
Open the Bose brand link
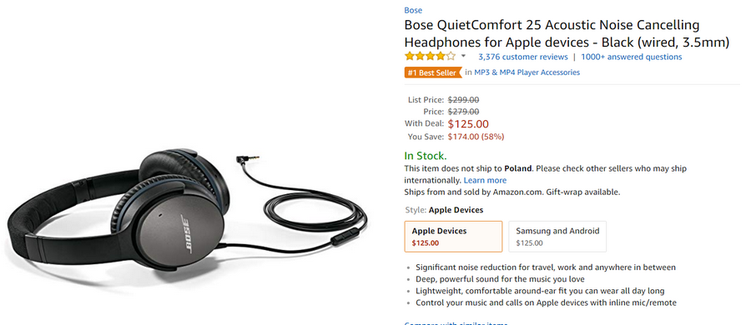(413, 10)
